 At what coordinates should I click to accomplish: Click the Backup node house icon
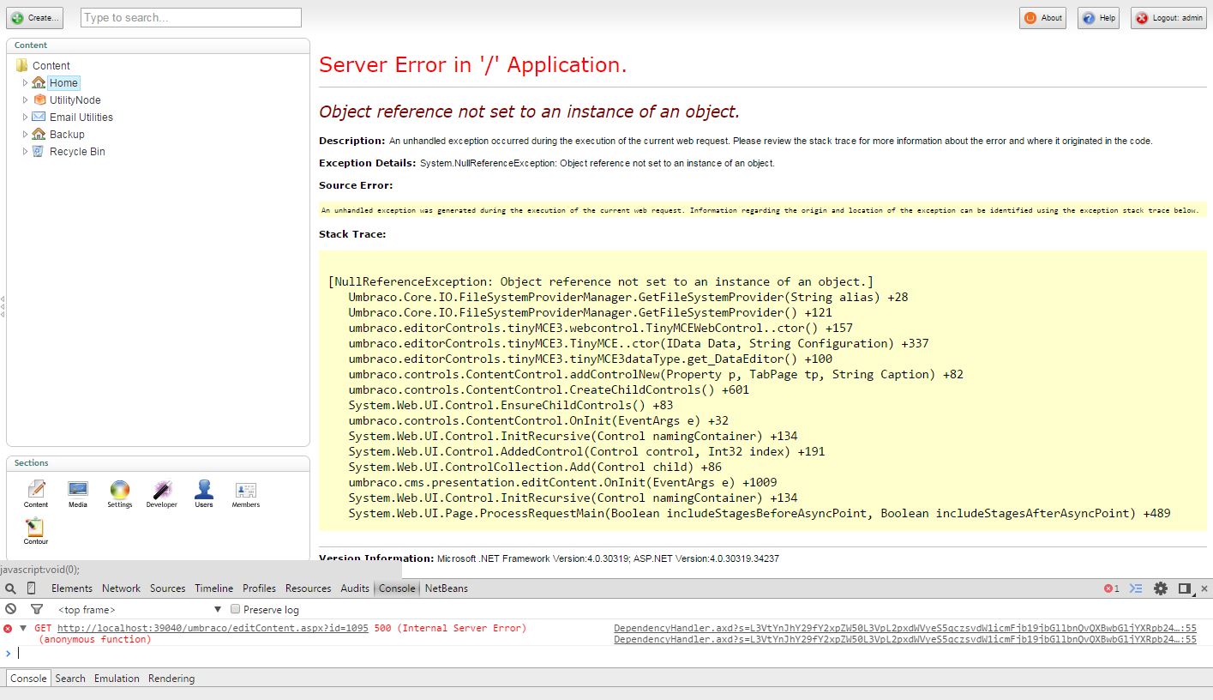point(39,134)
